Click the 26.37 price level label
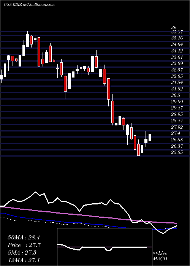190x266 pixels. click(x=177, y=146)
